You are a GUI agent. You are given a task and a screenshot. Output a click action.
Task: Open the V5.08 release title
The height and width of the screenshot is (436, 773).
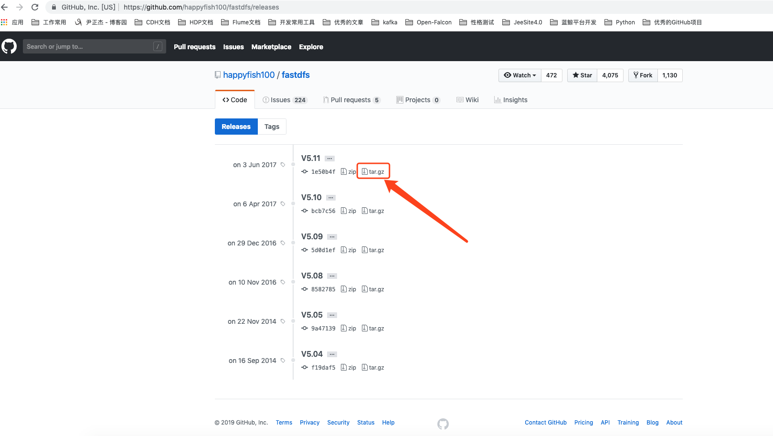point(312,276)
